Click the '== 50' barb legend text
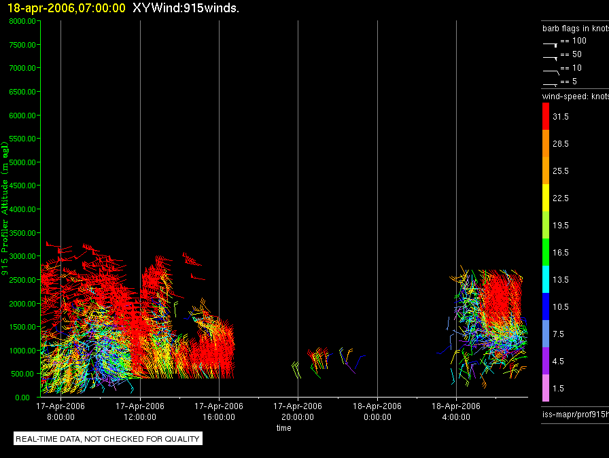This screenshot has width=609, height=458. [x=571, y=54]
